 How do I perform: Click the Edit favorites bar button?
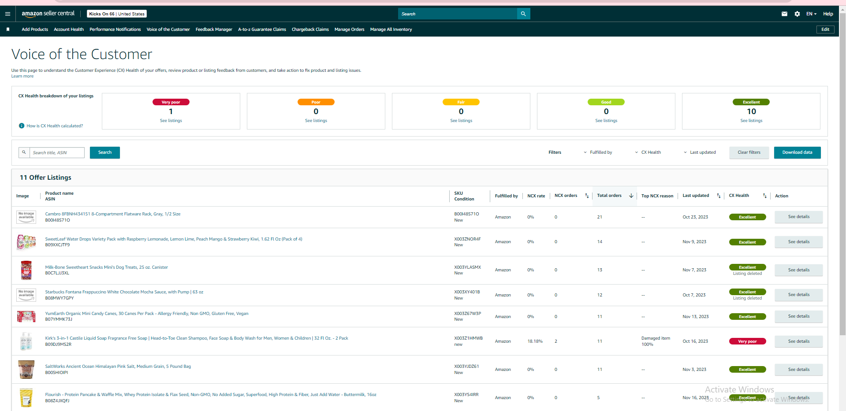point(825,30)
